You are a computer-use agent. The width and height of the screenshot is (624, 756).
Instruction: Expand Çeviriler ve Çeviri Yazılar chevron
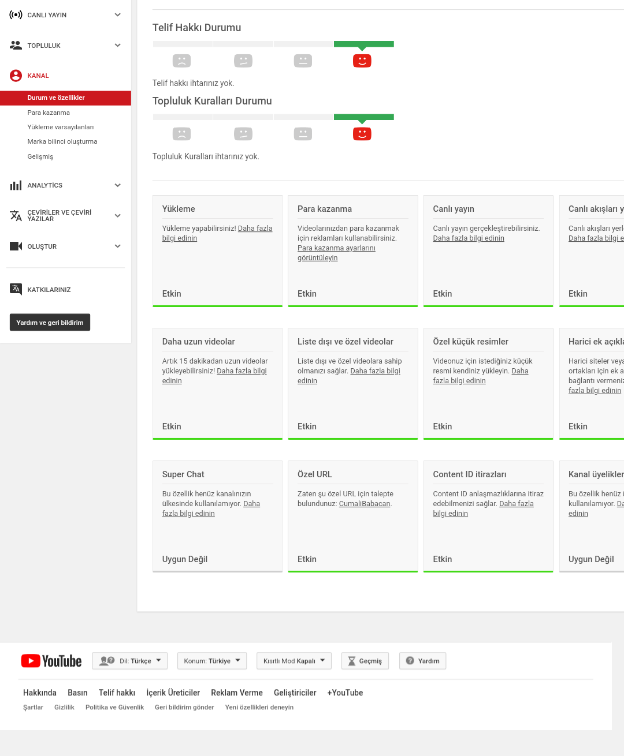[118, 216]
